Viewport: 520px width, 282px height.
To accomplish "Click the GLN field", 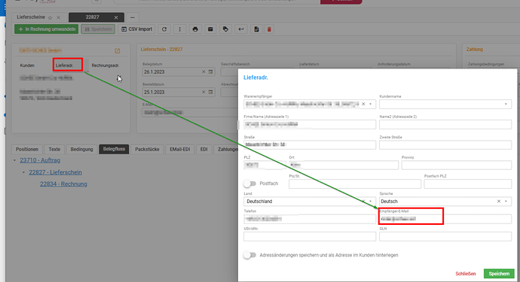I will [x=445, y=236].
